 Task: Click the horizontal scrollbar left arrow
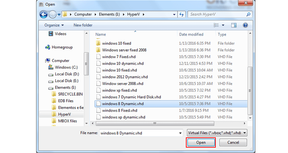[93, 124]
